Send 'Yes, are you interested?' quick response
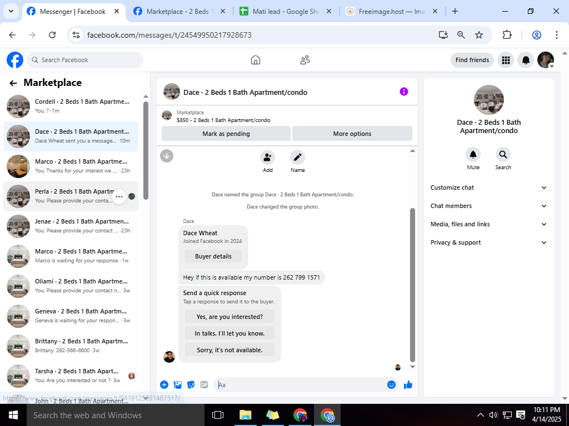This screenshot has width=569, height=426. (229, 317)
